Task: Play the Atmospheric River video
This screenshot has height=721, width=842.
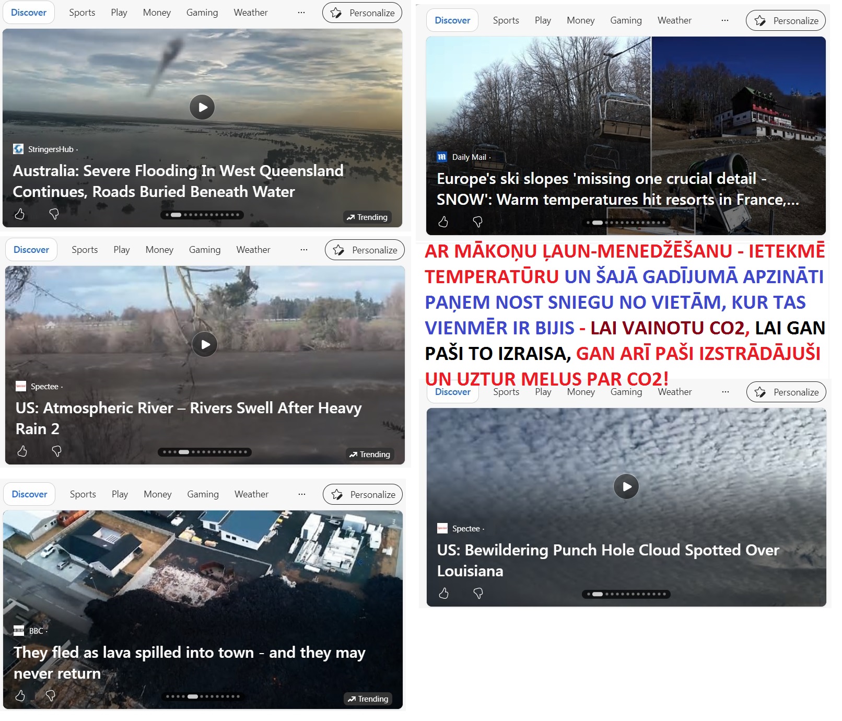Action: pos(205,344)
